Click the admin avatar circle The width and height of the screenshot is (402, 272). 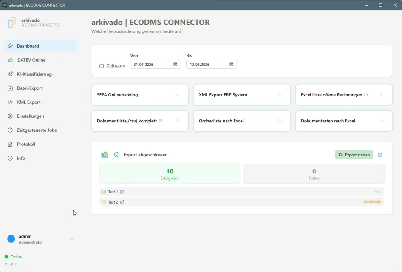11,239
